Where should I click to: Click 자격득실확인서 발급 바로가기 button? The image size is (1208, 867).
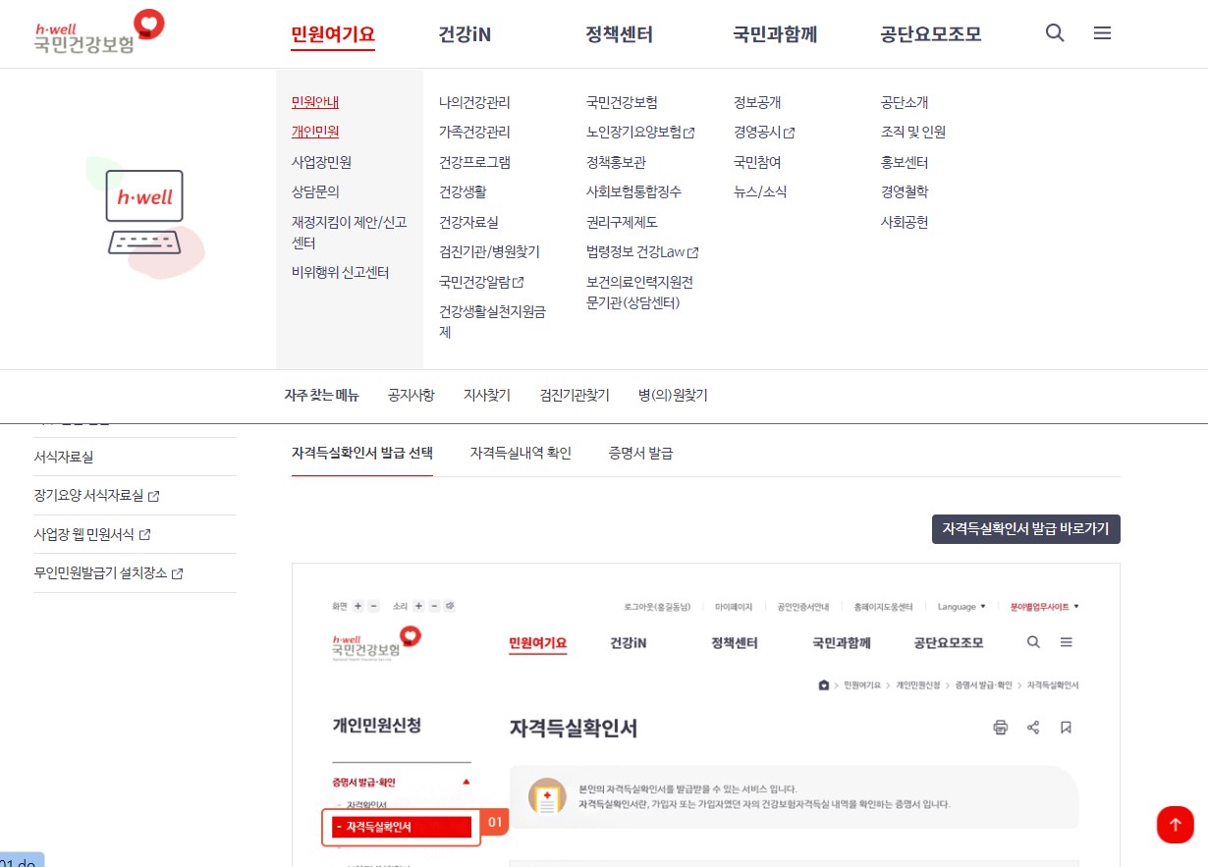(1025, 528)
